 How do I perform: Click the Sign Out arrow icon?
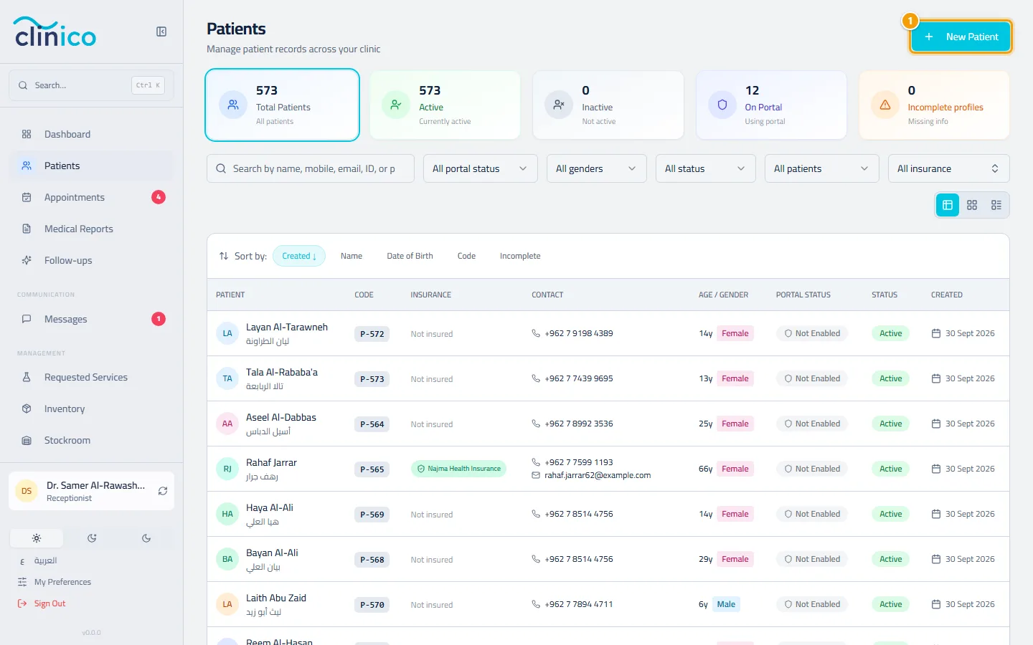click(22, 603)
